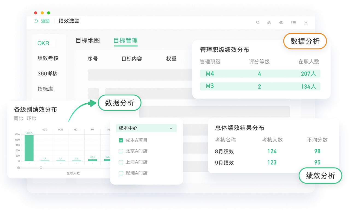Open the organization chart icon

tap(269, 23)
